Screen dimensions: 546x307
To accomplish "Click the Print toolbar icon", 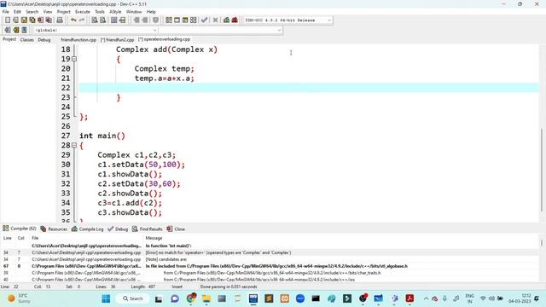I will tap(60, 20).
